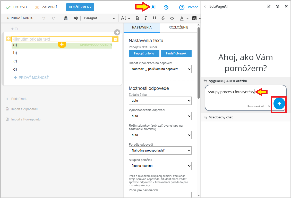The image size is (291, 198).
Task: Send the AI prompt with blue arrow button
Action: (x=279, y=104)
